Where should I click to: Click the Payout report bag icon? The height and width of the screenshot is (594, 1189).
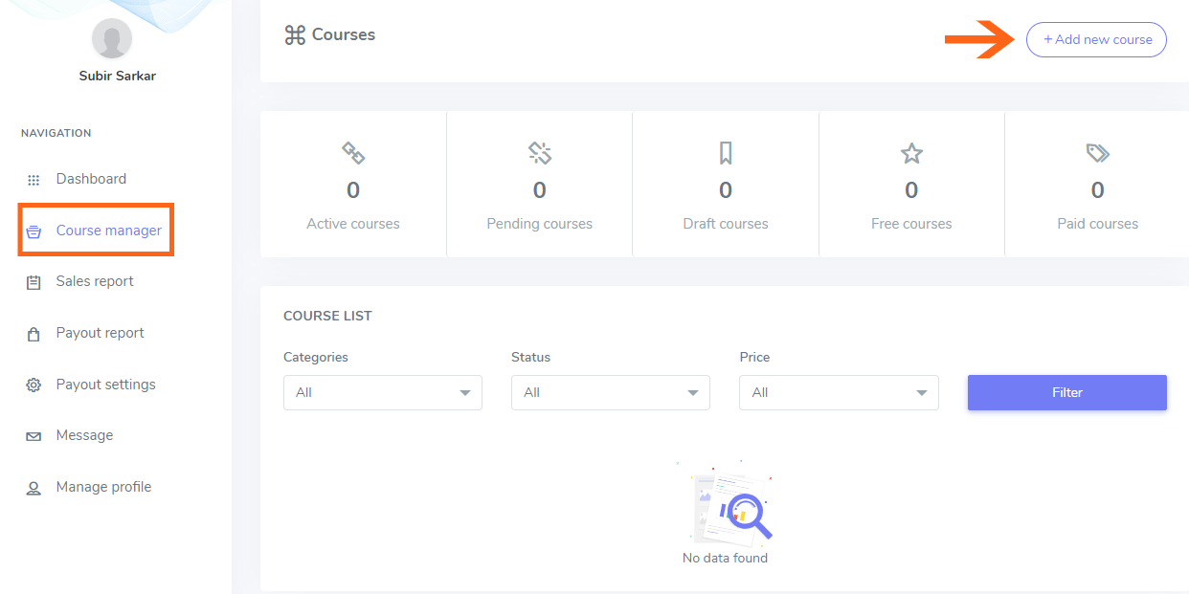(x=34, y=334)
